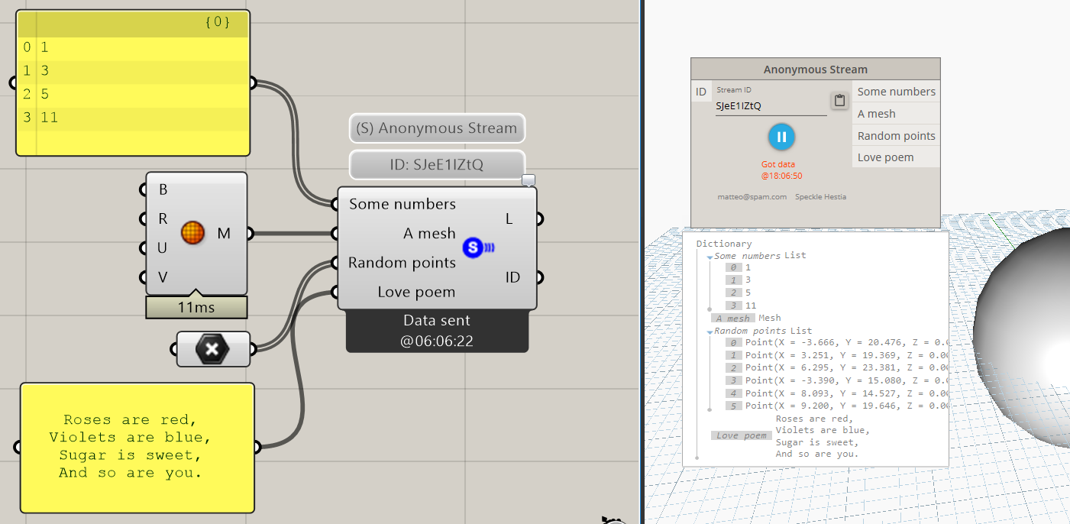Collapse the Some numbers List in Dictionary
The width and height of the screenshot is (1070, 524).
pos(710,257)
